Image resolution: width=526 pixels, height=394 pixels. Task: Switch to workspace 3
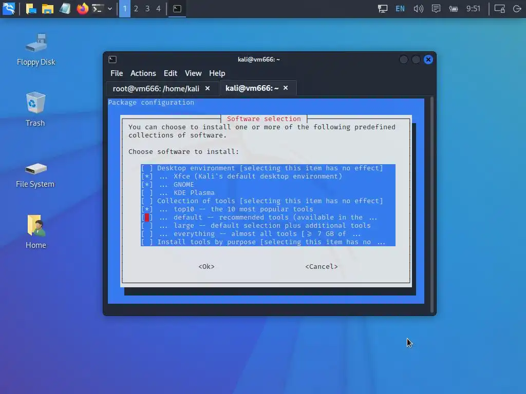tap(147, 9)
